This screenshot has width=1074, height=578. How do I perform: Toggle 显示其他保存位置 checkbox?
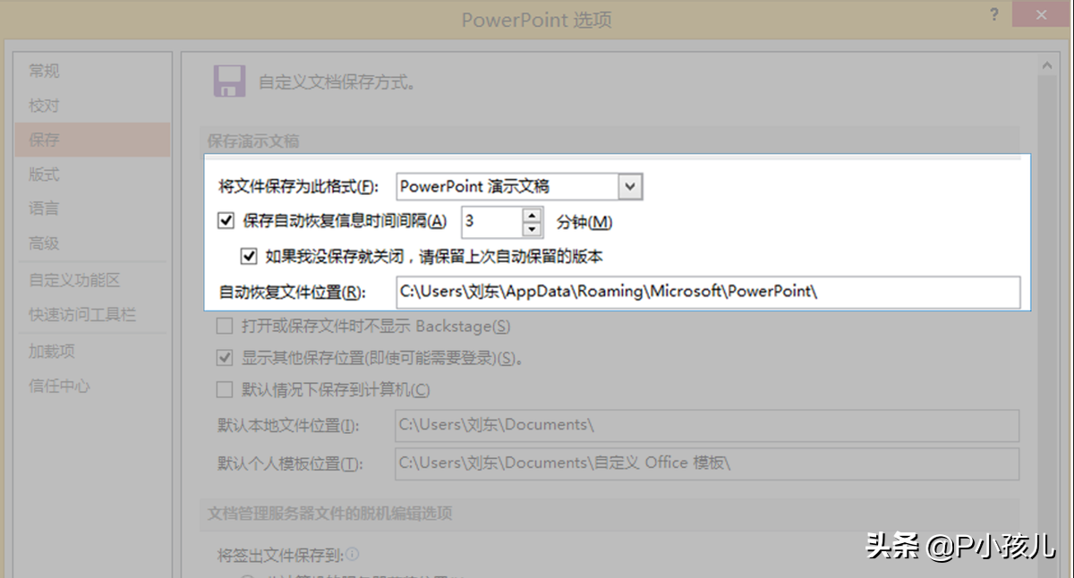[225, 358]
